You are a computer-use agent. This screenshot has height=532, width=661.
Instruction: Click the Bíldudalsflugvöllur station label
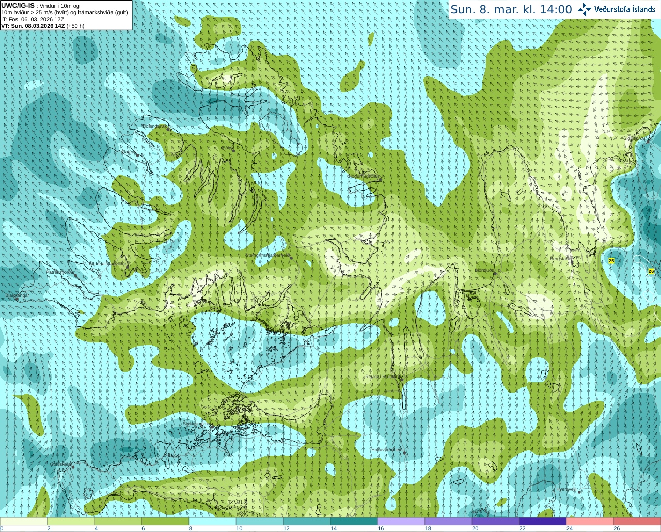click(107, 263)
